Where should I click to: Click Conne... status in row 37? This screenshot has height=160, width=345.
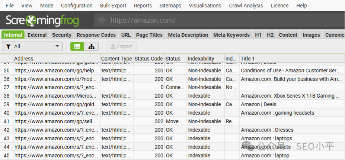tap(175, 87)
